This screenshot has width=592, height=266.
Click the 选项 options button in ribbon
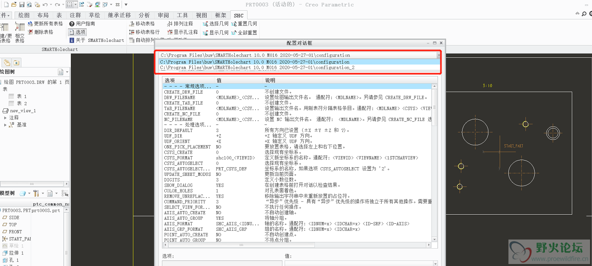pyautogui.click(x=77, y=32)
